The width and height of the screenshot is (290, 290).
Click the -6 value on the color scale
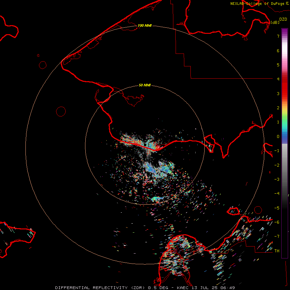(x=277, y=222)
